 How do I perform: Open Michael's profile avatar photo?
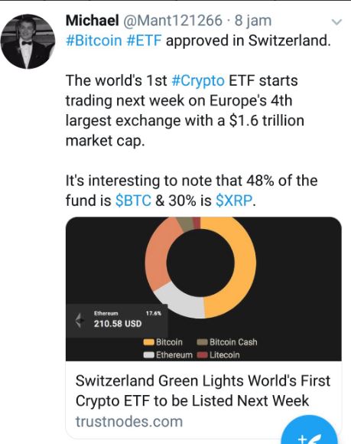click(x=28, y=41)
